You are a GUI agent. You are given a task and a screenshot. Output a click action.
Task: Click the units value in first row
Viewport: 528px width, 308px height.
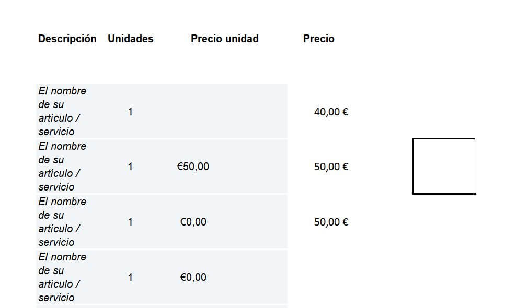[130, 111]
